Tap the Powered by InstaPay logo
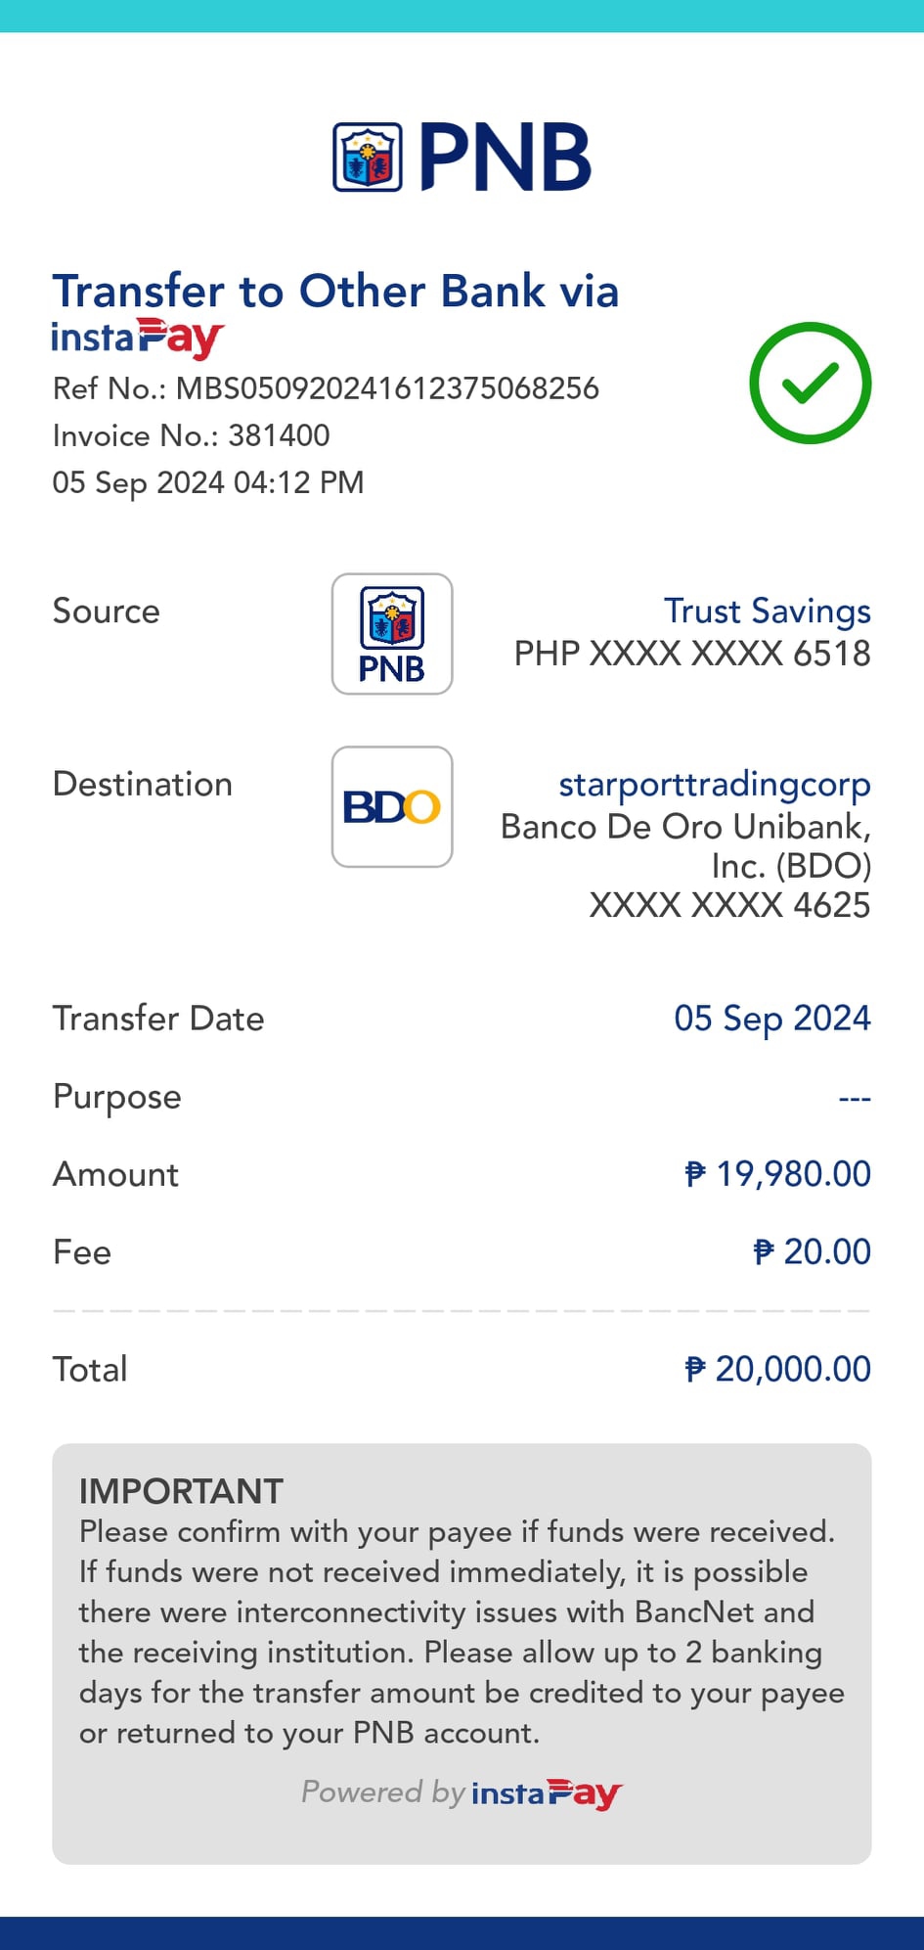Image resolution: width=924 pixels, height=1950 pixels. pyautogui.click(x=547, y=1792)
